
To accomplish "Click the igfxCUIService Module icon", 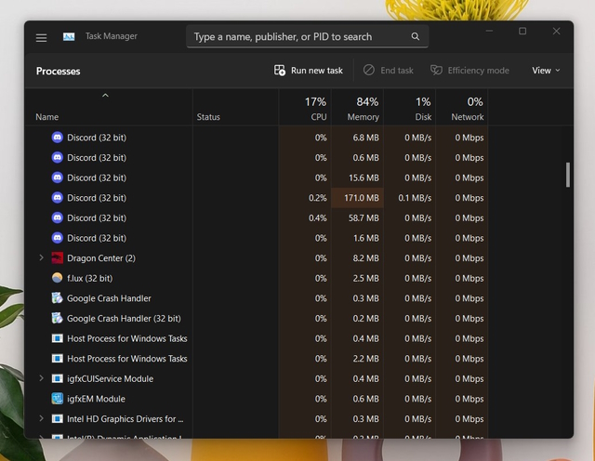I will (58, 378).
